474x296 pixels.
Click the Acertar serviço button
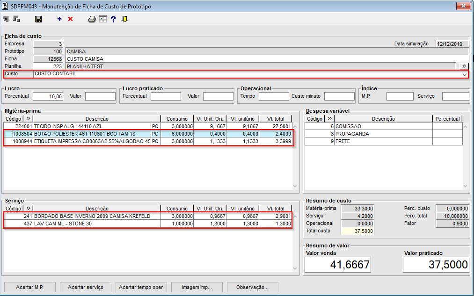coord(86,287)
